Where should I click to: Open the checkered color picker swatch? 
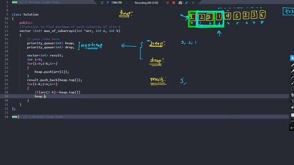292,115
